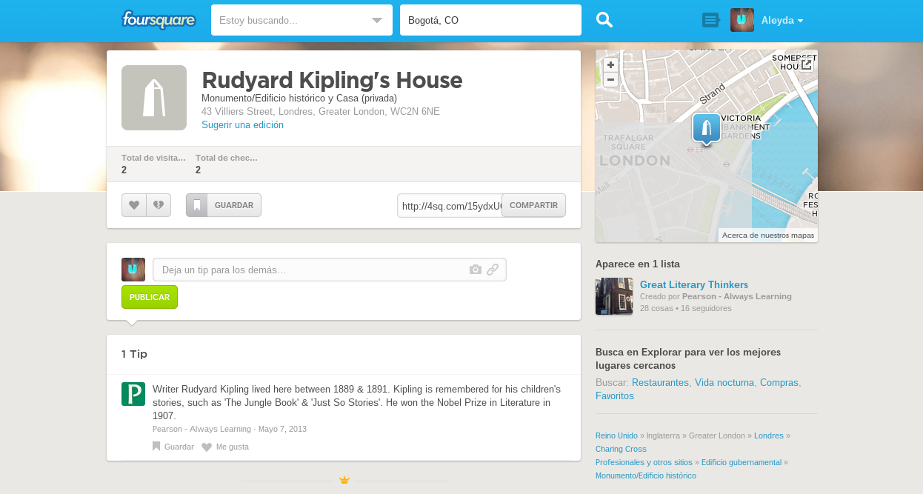Image resolution: width=923 pixels, height=494 pixels.
Task: Click the tip text input field
Action: (330, 270)
